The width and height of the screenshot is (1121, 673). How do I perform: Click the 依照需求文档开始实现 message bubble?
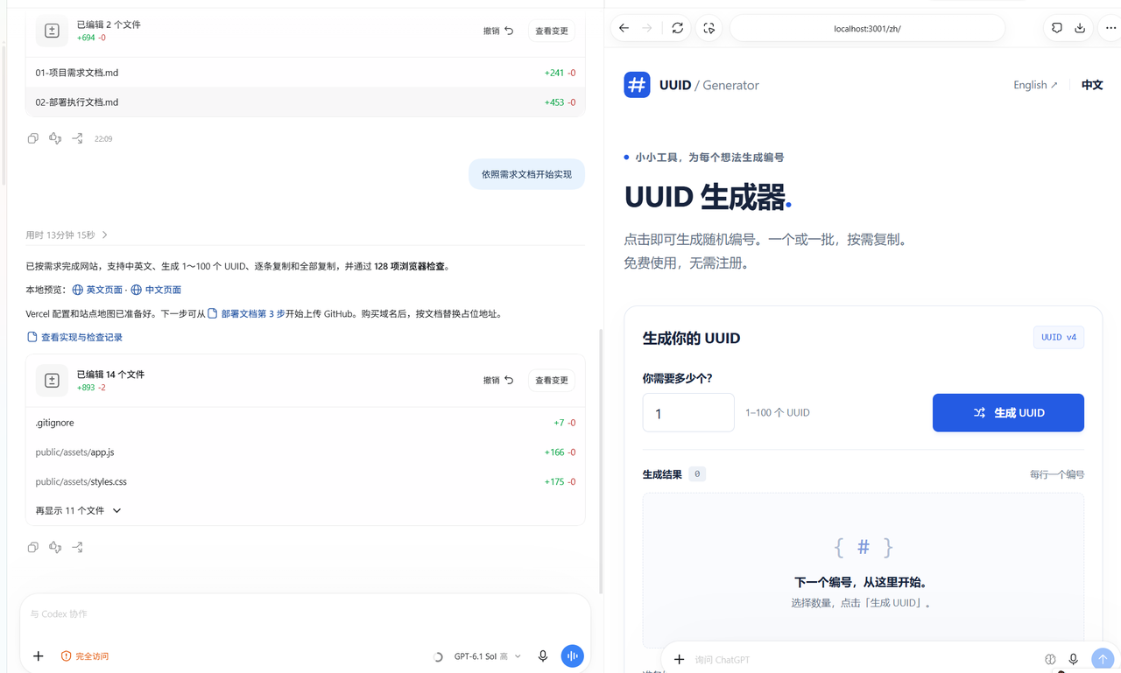pos(526,174)
